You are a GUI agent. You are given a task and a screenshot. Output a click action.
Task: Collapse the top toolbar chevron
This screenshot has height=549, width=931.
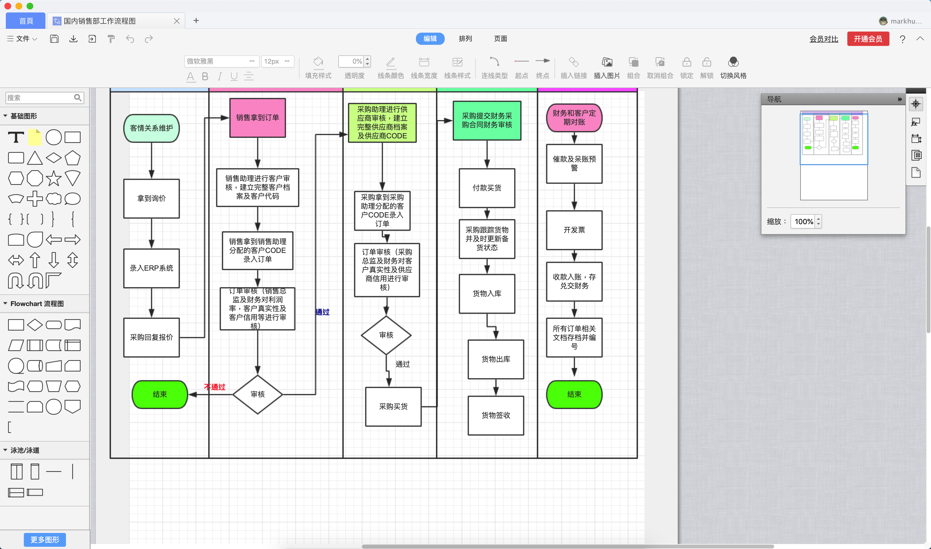click(920, 38)
